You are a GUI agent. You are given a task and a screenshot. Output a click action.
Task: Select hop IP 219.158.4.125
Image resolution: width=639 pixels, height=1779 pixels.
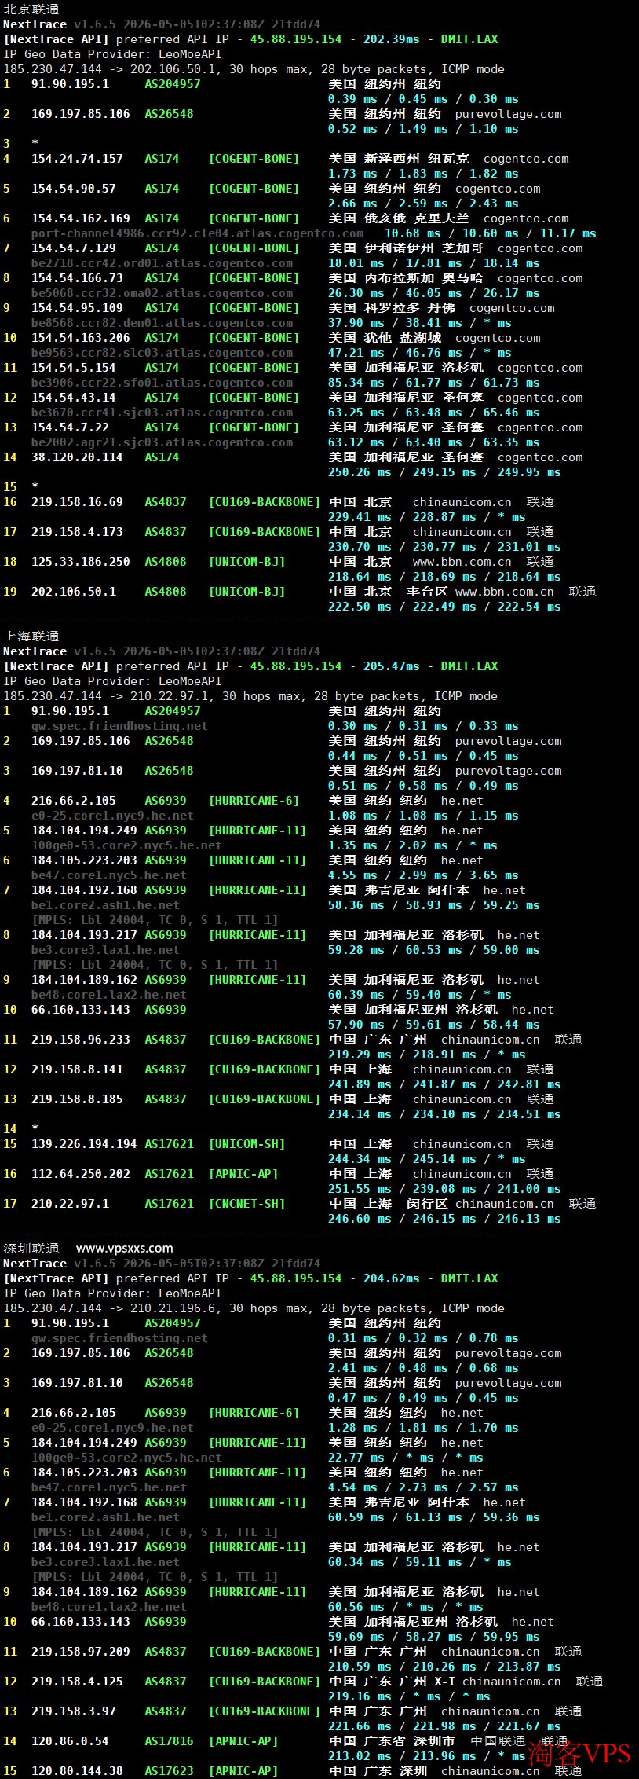coord(77,1682)
